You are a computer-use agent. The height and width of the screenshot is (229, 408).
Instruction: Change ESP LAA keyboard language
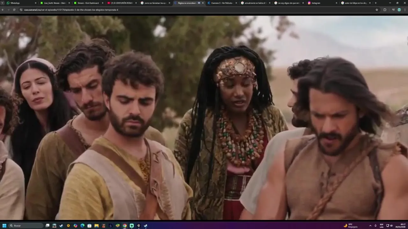(382, 226)
